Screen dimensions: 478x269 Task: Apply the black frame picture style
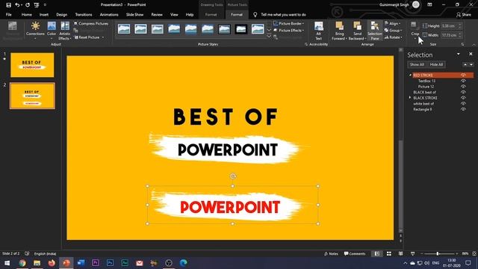click(x=240, y=29)
